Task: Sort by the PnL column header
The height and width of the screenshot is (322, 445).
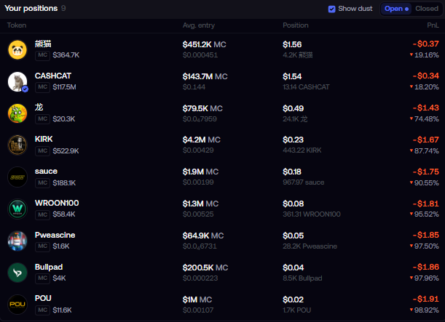Action: point(433,25)
